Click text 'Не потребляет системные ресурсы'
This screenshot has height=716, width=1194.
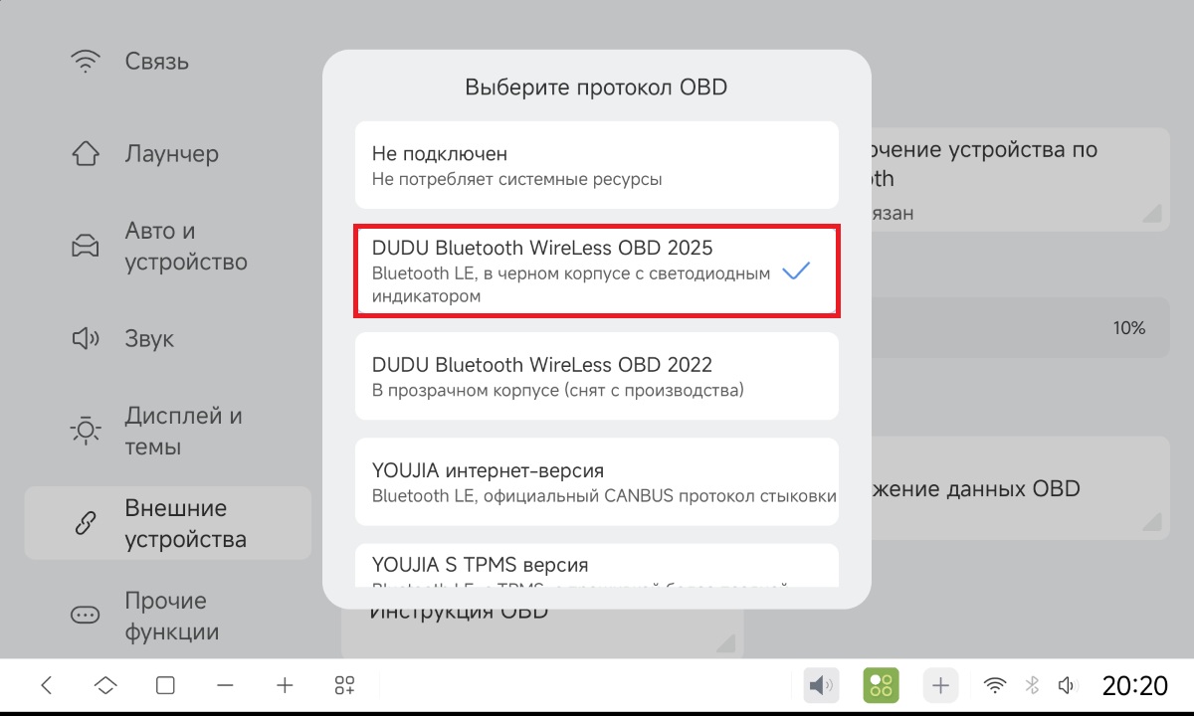517,180
